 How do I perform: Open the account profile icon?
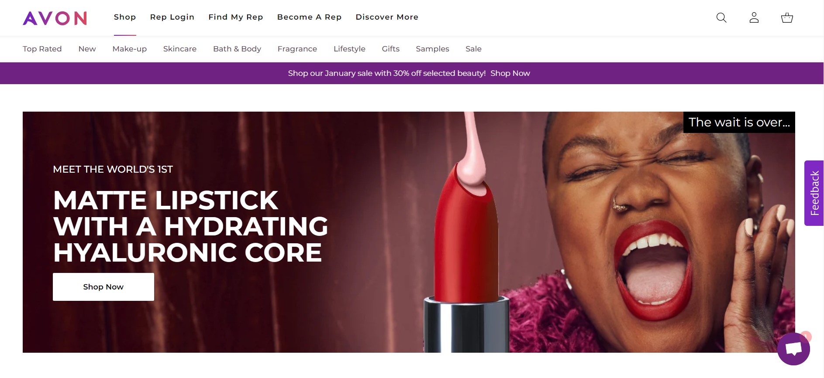click(x=754, y=17)
